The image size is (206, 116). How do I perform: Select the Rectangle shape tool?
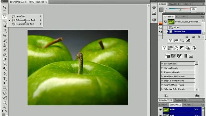click(5, 88)
